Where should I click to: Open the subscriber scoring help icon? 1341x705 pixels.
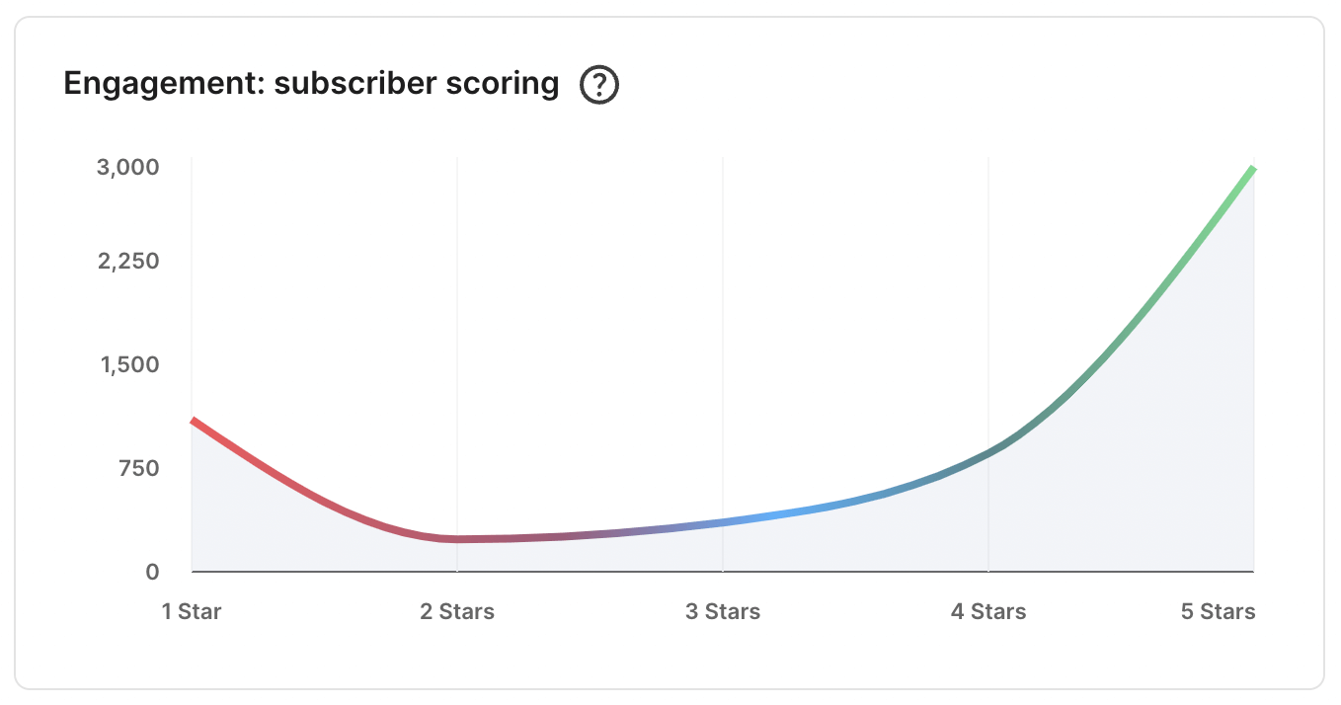[x=599, y=85]
